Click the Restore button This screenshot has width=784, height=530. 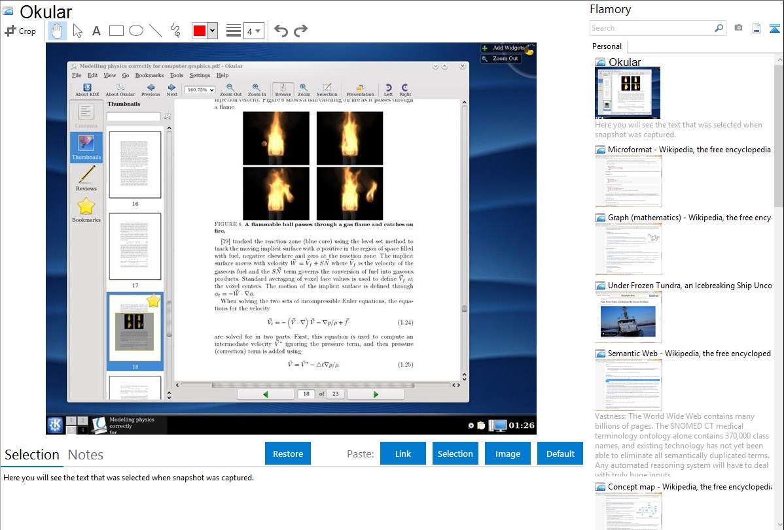click(x=288, y=454)
